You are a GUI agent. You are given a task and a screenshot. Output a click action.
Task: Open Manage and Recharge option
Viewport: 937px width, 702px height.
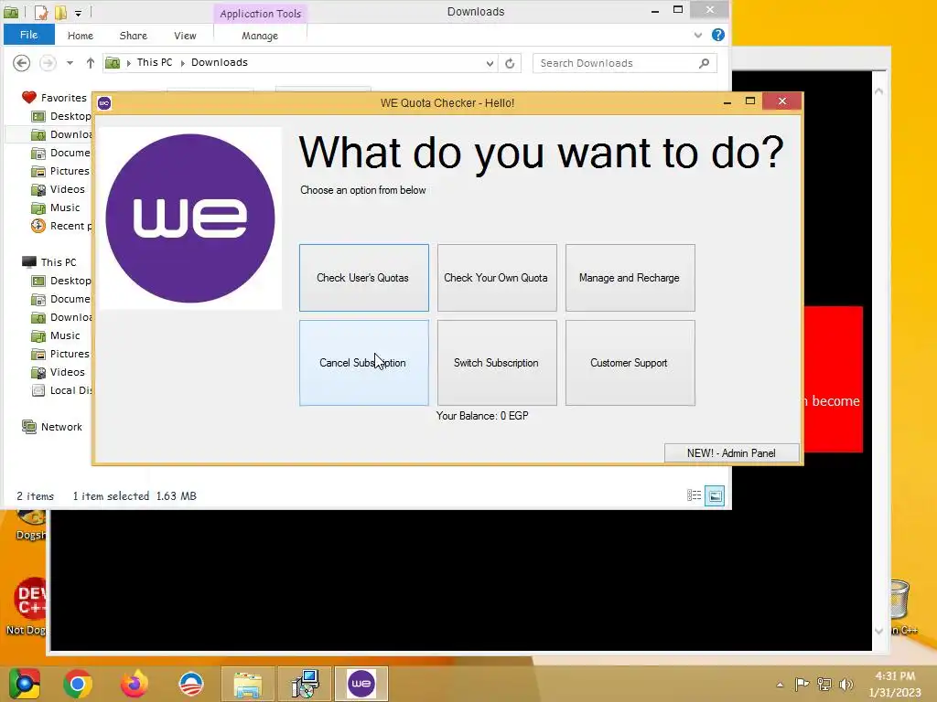point(630,278)
